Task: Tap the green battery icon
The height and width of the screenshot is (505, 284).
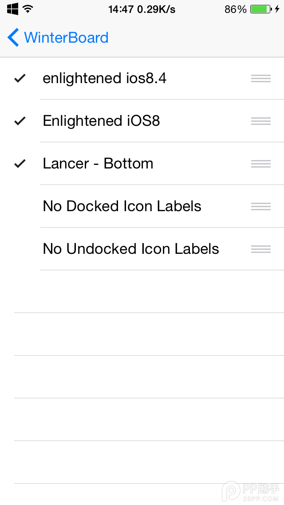Action: (260, 9)
